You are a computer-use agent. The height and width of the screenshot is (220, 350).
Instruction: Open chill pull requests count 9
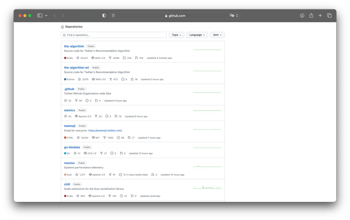tap(133, 196)
